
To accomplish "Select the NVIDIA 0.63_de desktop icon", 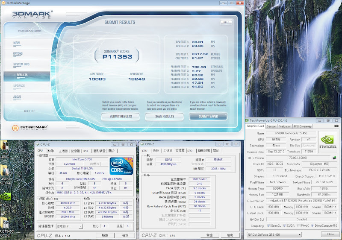I will pos(6,200).
